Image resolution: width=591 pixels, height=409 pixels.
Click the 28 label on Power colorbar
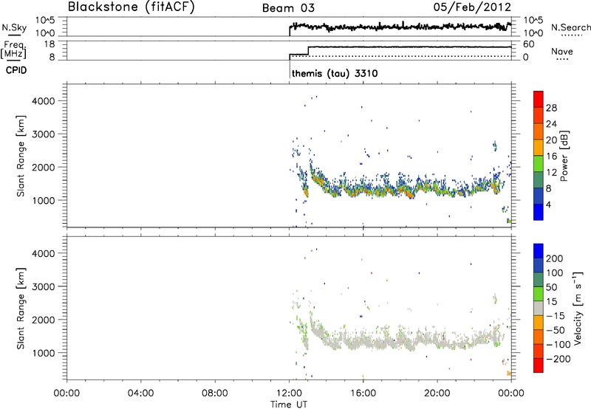pos(551,108)
